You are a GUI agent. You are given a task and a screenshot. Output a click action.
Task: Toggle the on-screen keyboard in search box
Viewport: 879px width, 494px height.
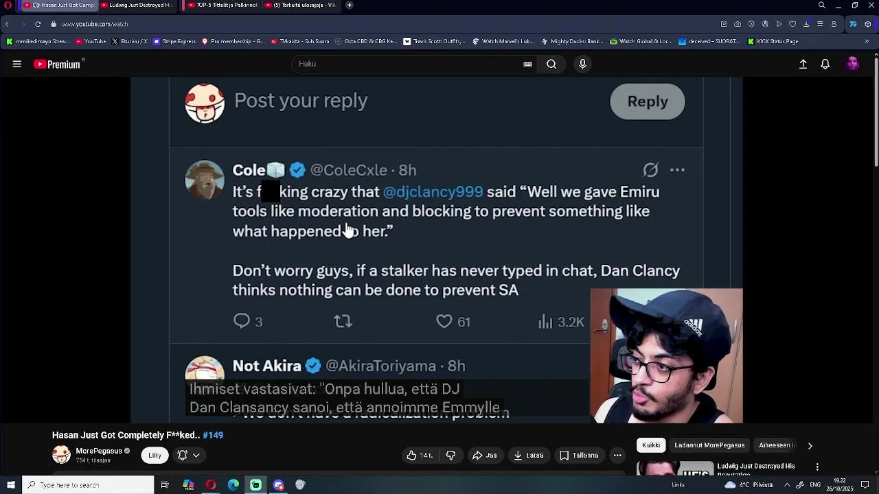click(527, 64)
